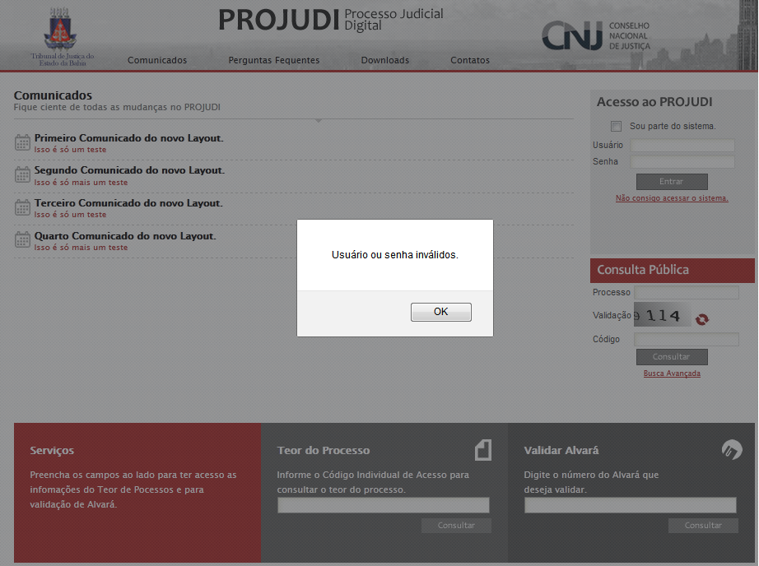759x566 pixels.
Task: Check the 'Sou parte do sistema' checkbox
Action: pos(616,127)
